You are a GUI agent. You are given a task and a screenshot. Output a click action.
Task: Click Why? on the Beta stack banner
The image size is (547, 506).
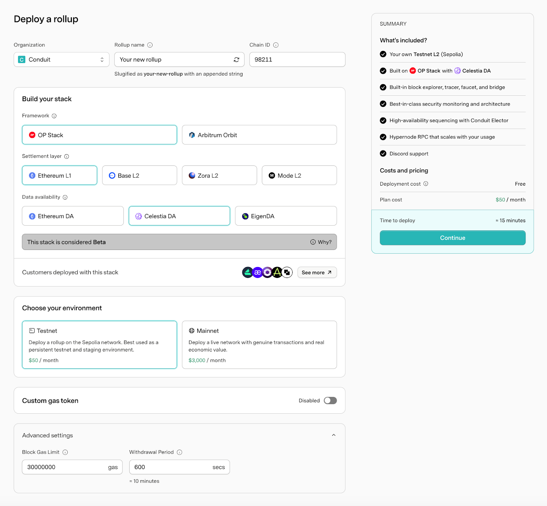point(321,242)
